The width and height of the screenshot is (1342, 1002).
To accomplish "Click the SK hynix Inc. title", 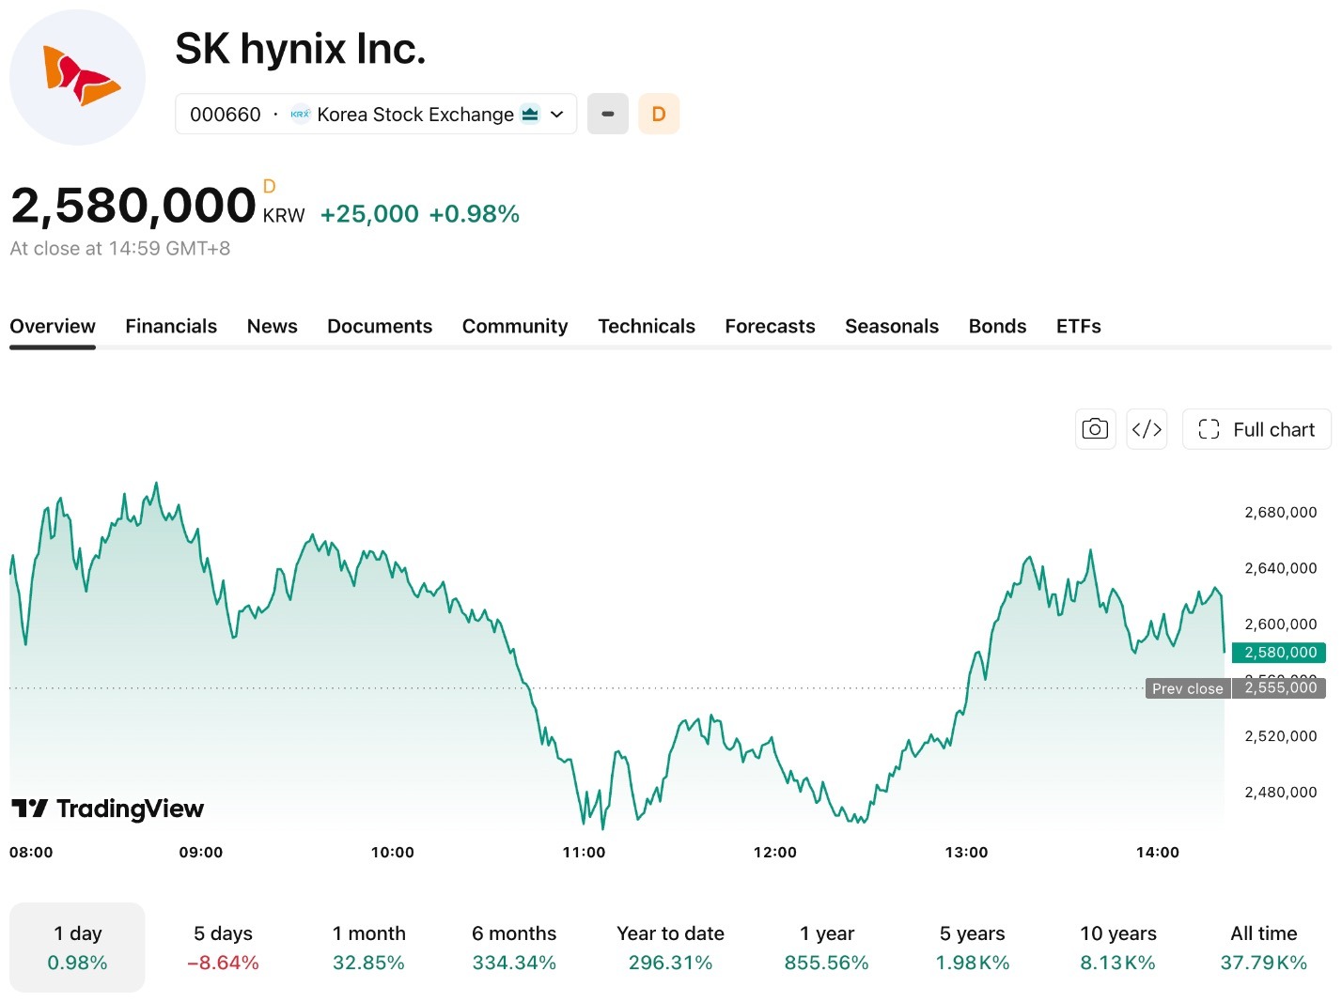I will (301, 49).
